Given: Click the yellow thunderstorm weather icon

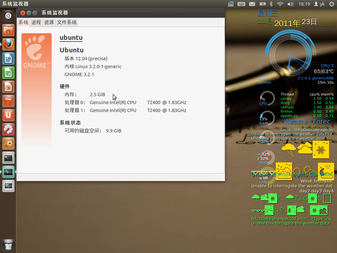Looking at the screenshot, I should pos(289,150).
